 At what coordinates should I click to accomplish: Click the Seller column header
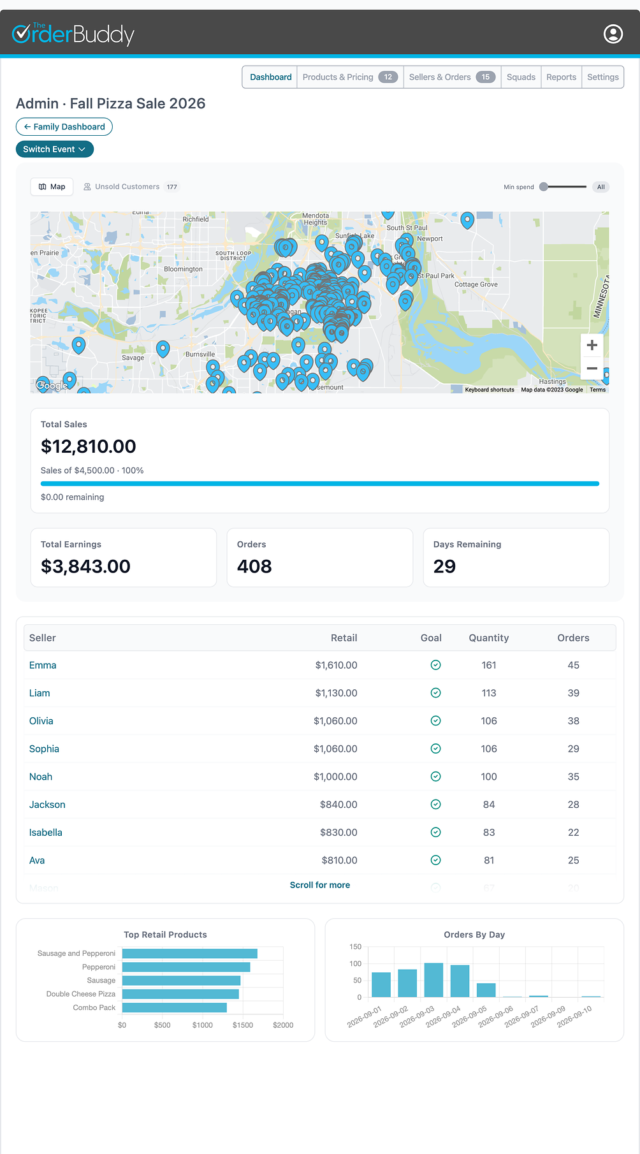(43, 638)
